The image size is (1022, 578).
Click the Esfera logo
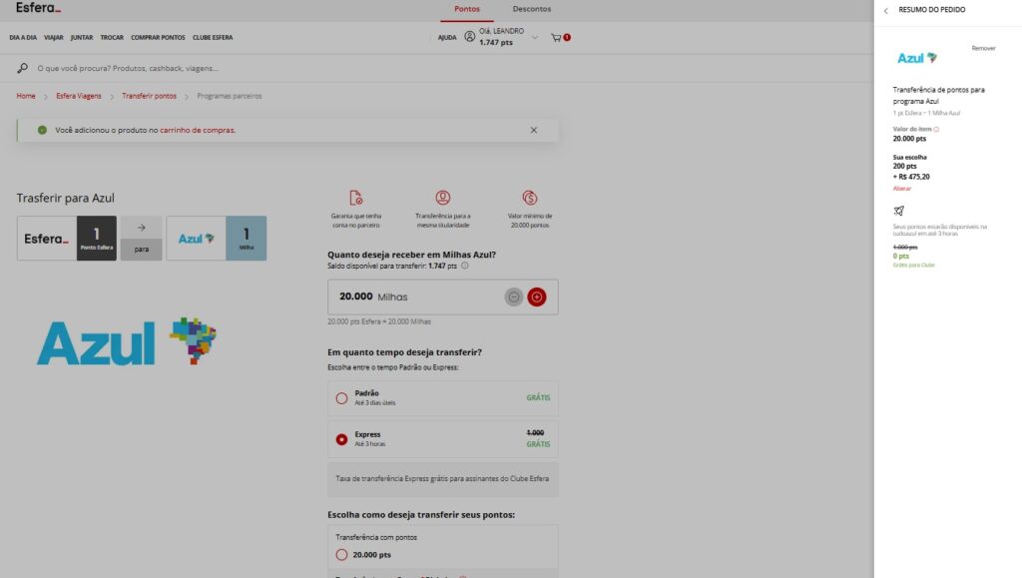click(38, 9)
